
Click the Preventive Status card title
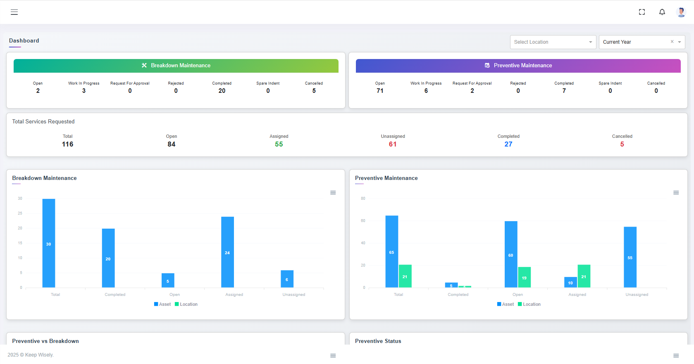pos(378,341)
